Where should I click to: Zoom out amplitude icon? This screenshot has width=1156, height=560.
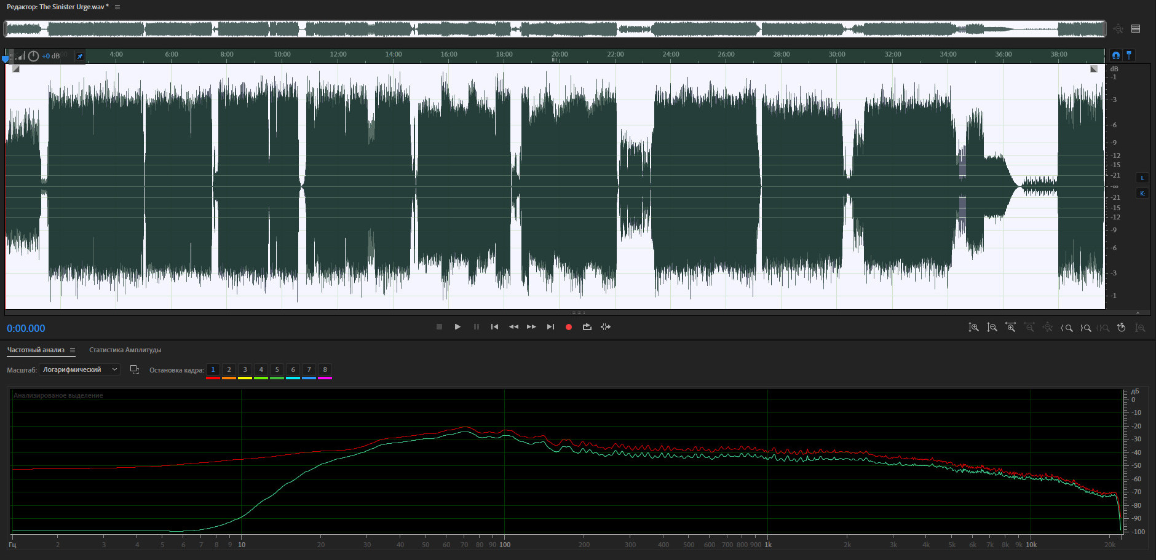click(992, 328)
